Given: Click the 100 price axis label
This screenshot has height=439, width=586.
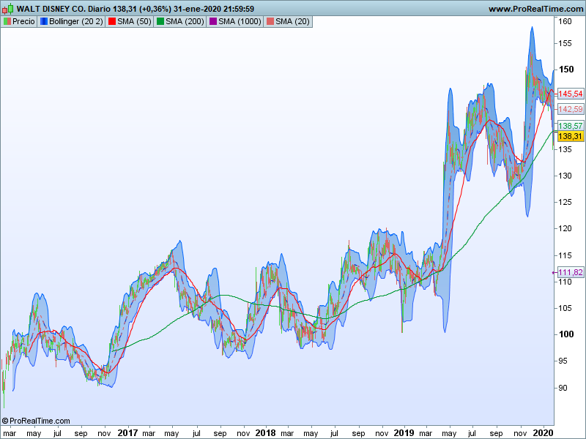Looking at the screenshot, I should click(x=565, y=334).
